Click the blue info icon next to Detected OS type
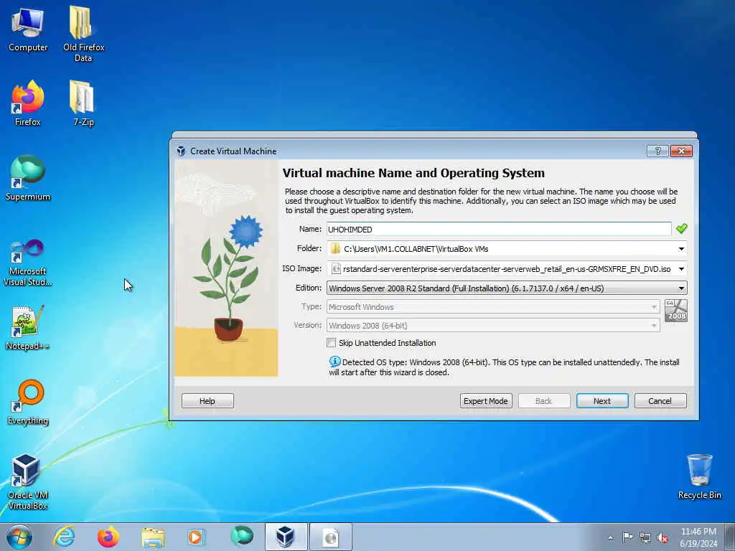The height and width of the screenshot is (551, 735). click(x=334, y=362)
